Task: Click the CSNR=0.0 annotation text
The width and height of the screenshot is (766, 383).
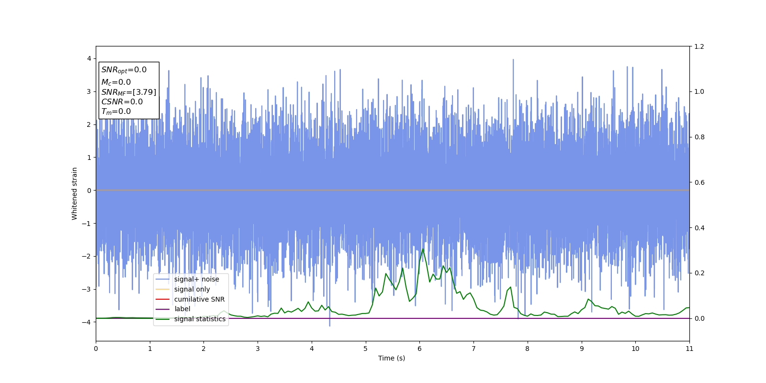Action: 122,102
